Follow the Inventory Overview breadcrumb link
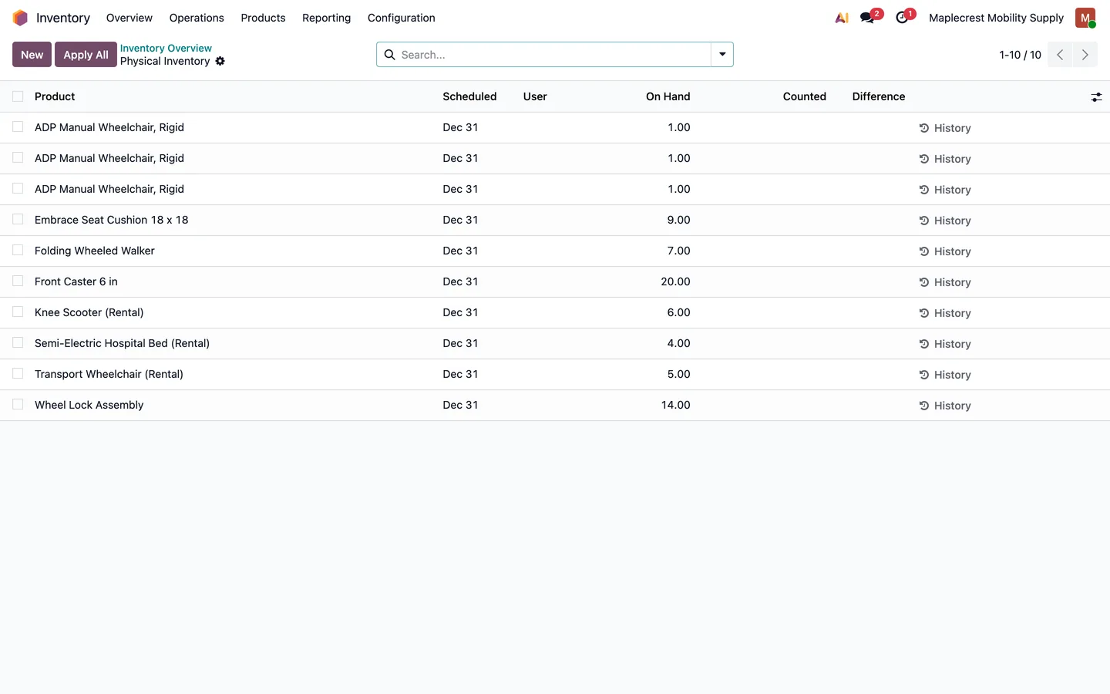The width and height of the screenshot is (1110, 694). pos(166,48)
